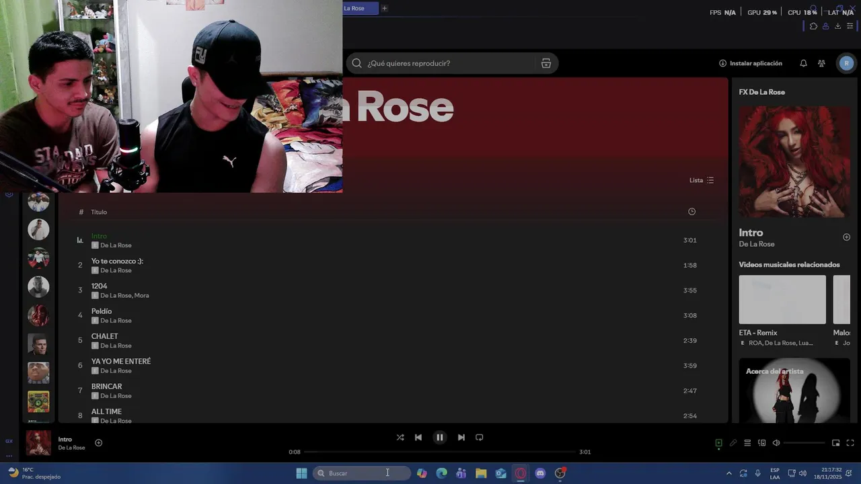861x484 pixels.
Task: Enter fullscreen player mode
Action: [850, 443]
